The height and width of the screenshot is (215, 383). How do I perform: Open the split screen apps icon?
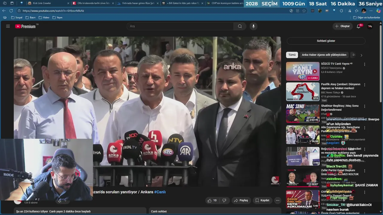point(297,11)
